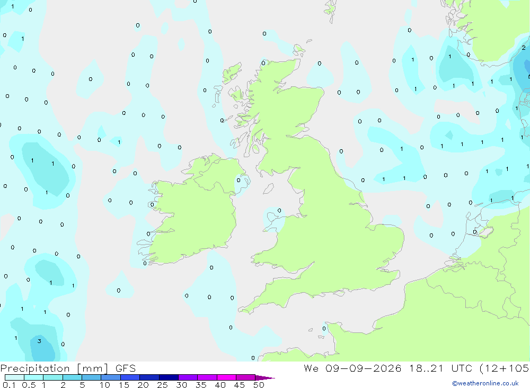
Task: Click the Orkney Islands outline
Action: 299,50
